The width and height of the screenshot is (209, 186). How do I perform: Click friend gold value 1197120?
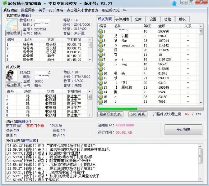(164, 60)
